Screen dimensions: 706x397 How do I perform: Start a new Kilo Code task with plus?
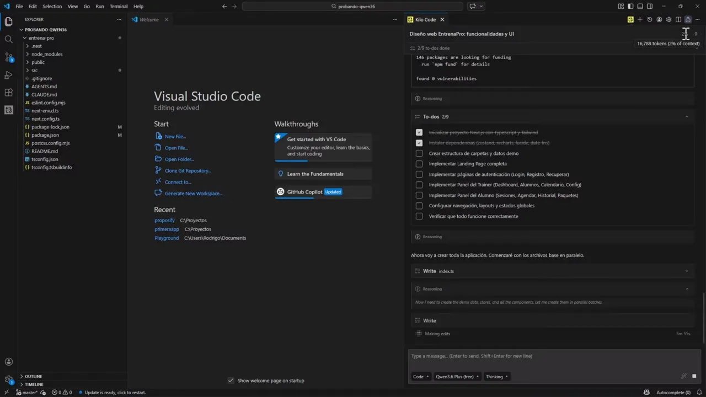click(640, 19)
